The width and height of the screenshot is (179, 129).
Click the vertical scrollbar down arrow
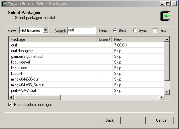[x=167, y=92]
